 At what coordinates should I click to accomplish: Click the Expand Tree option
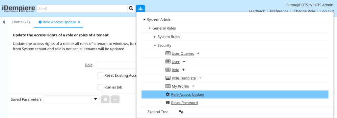[x=158, y=112]
